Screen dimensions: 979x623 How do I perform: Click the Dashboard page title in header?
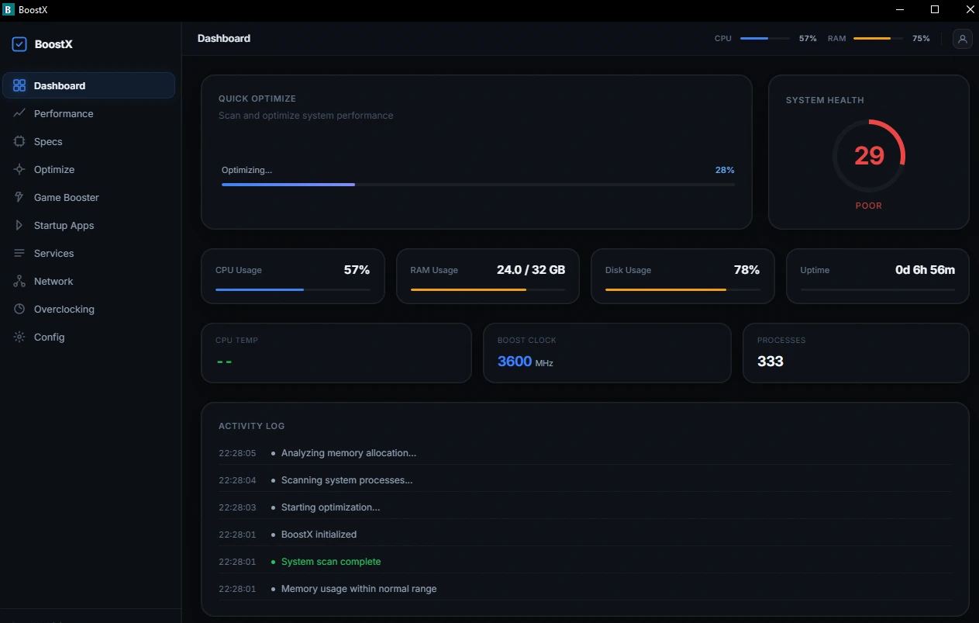(224, 38)
